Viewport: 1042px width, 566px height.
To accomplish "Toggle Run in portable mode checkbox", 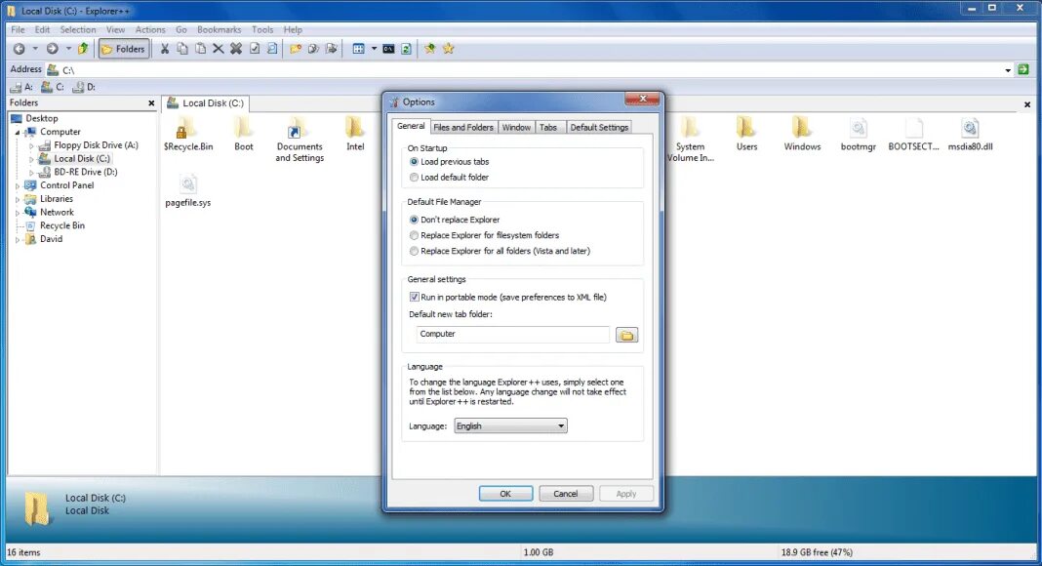I will tap(414, 297).
